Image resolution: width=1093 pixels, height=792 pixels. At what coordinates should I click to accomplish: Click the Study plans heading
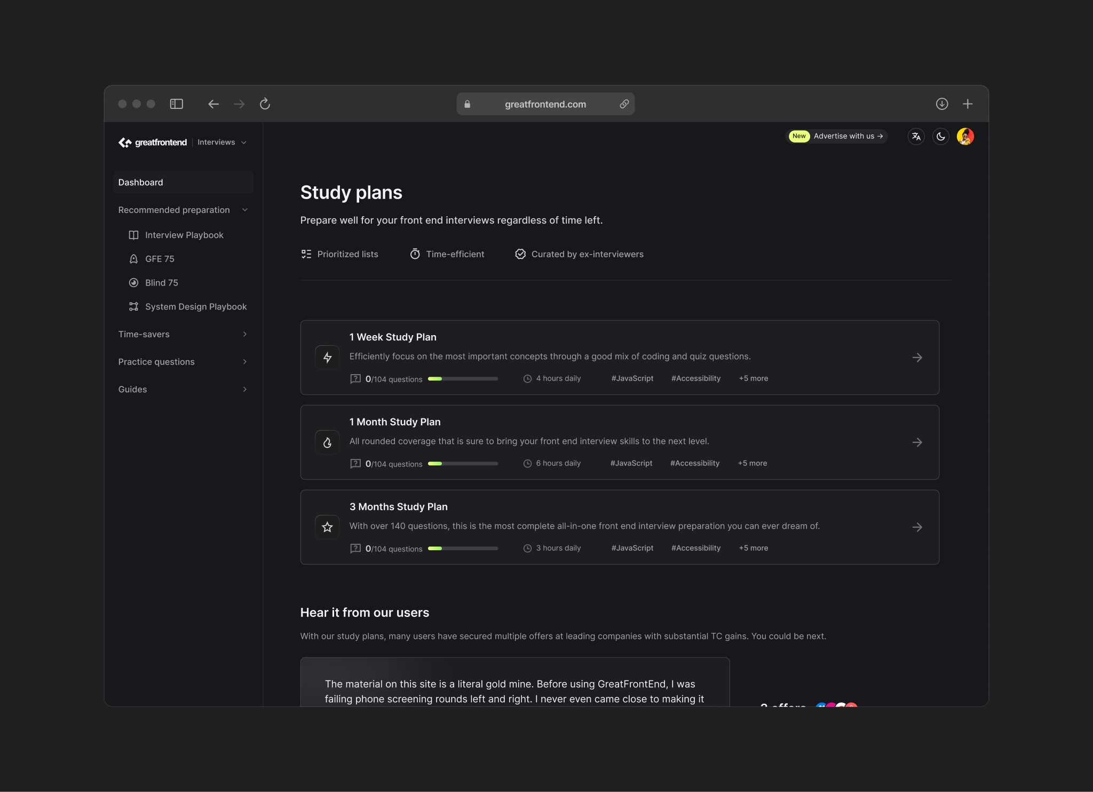(351, 193)
